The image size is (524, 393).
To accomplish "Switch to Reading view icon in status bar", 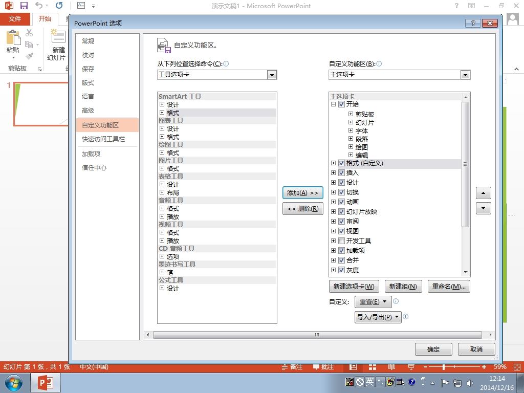I will coord(391,367).
